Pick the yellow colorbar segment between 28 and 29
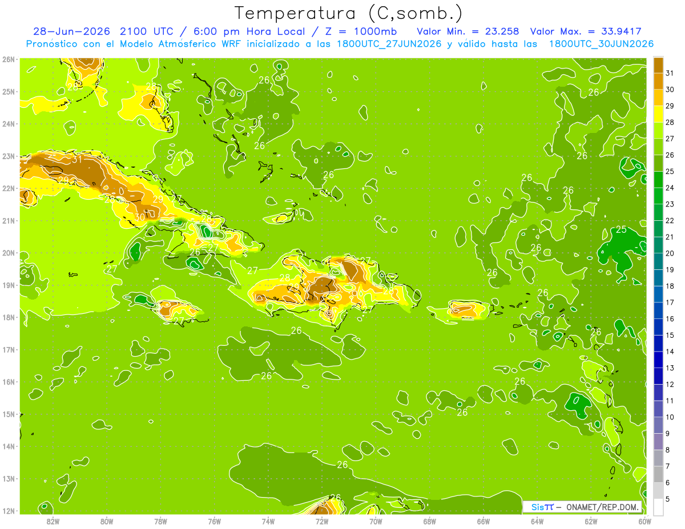This screenshot has height=529, width=685. point(658,114)
